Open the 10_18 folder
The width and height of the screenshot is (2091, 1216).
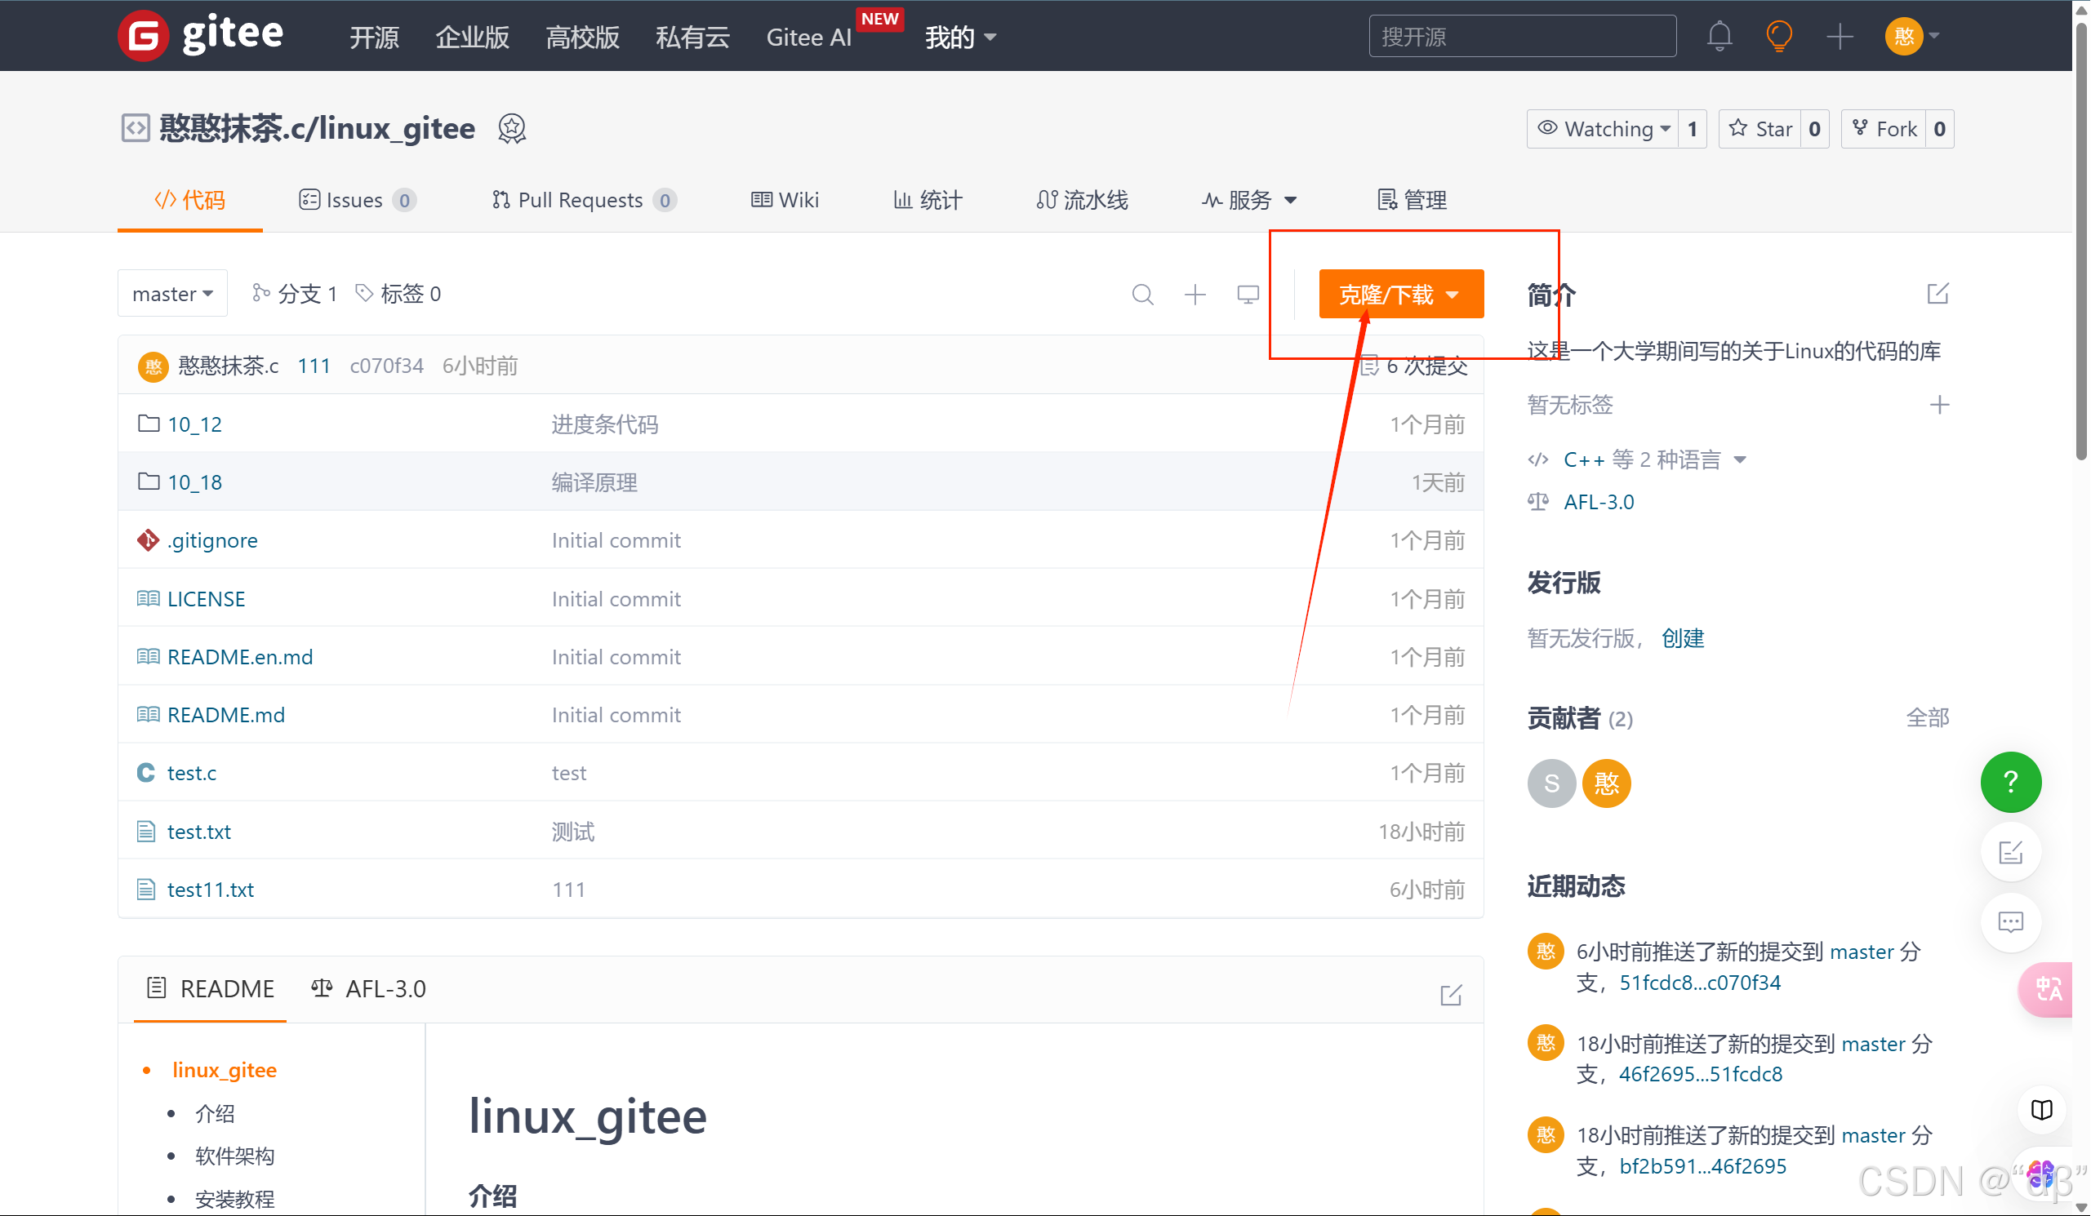coord(194,483)
